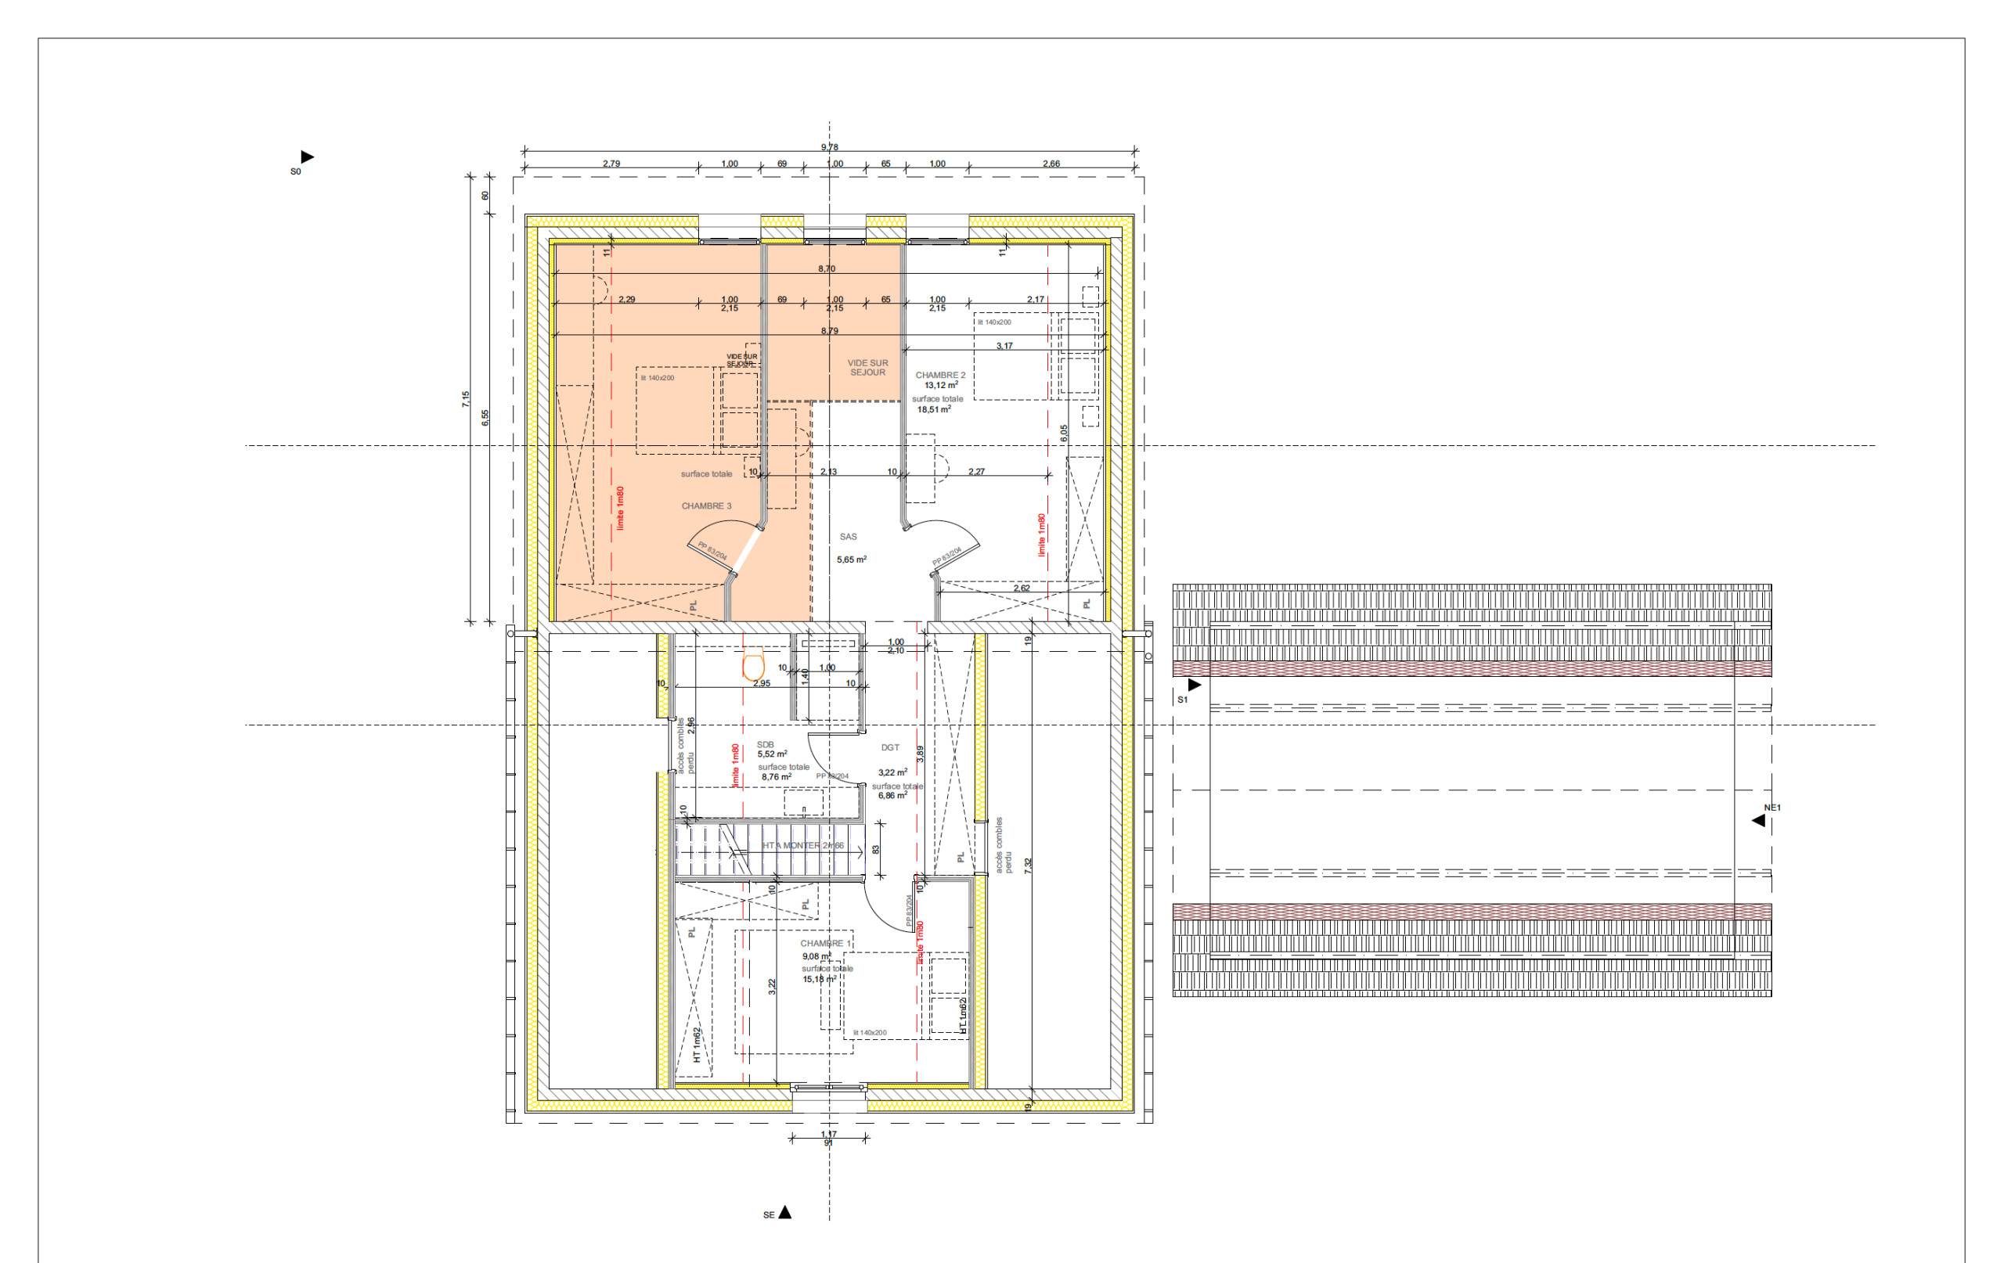The image size is (2004, 1263).
Task: Click the S1 section arrow marker
Action: pos(1195,685)
